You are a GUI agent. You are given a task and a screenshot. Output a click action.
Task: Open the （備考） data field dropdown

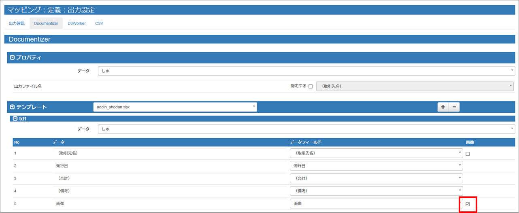(x=376, y=191)
